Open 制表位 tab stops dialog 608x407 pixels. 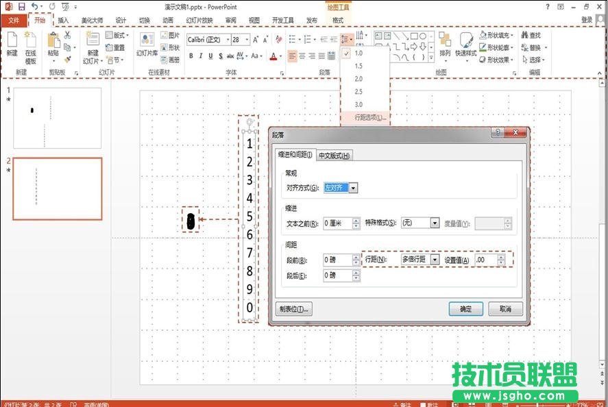[x=294, y=308]
